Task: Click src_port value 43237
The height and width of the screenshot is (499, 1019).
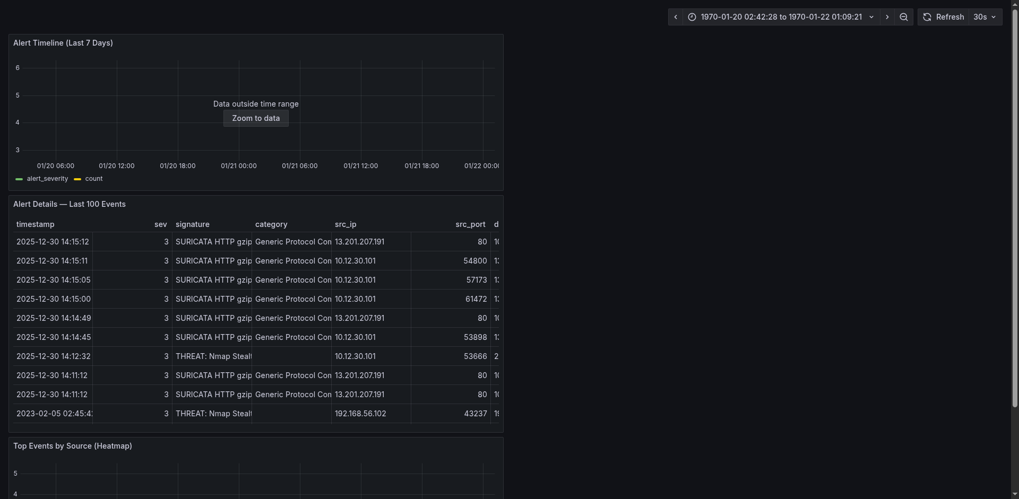Action: pos(475,414)
